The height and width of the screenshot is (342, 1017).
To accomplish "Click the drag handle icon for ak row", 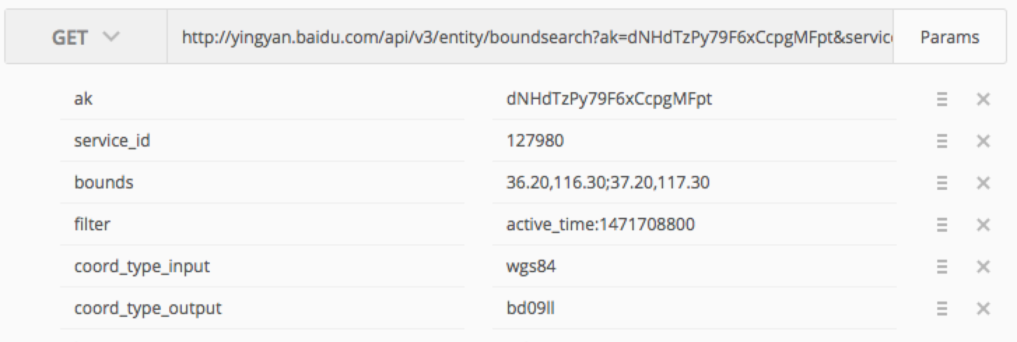I will point(941,100).
